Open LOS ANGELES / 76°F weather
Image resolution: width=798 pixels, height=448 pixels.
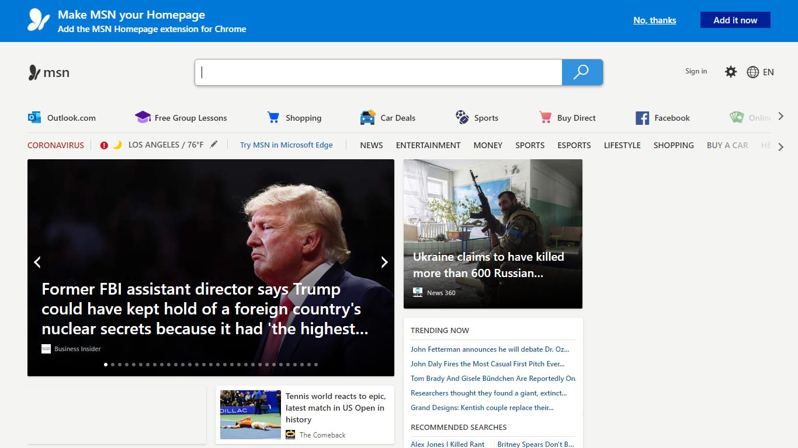166,145
